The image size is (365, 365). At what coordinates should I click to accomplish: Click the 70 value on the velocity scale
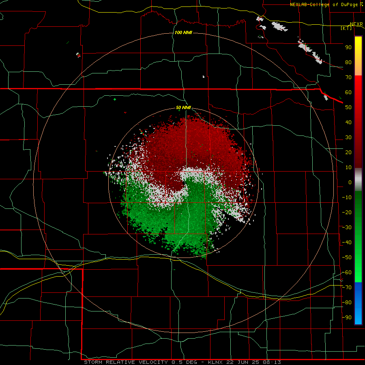[x=348, y=77]
